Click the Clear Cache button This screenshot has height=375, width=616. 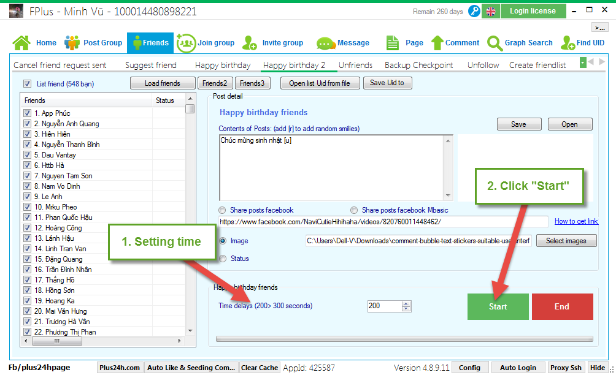click(x=260, y=368)
